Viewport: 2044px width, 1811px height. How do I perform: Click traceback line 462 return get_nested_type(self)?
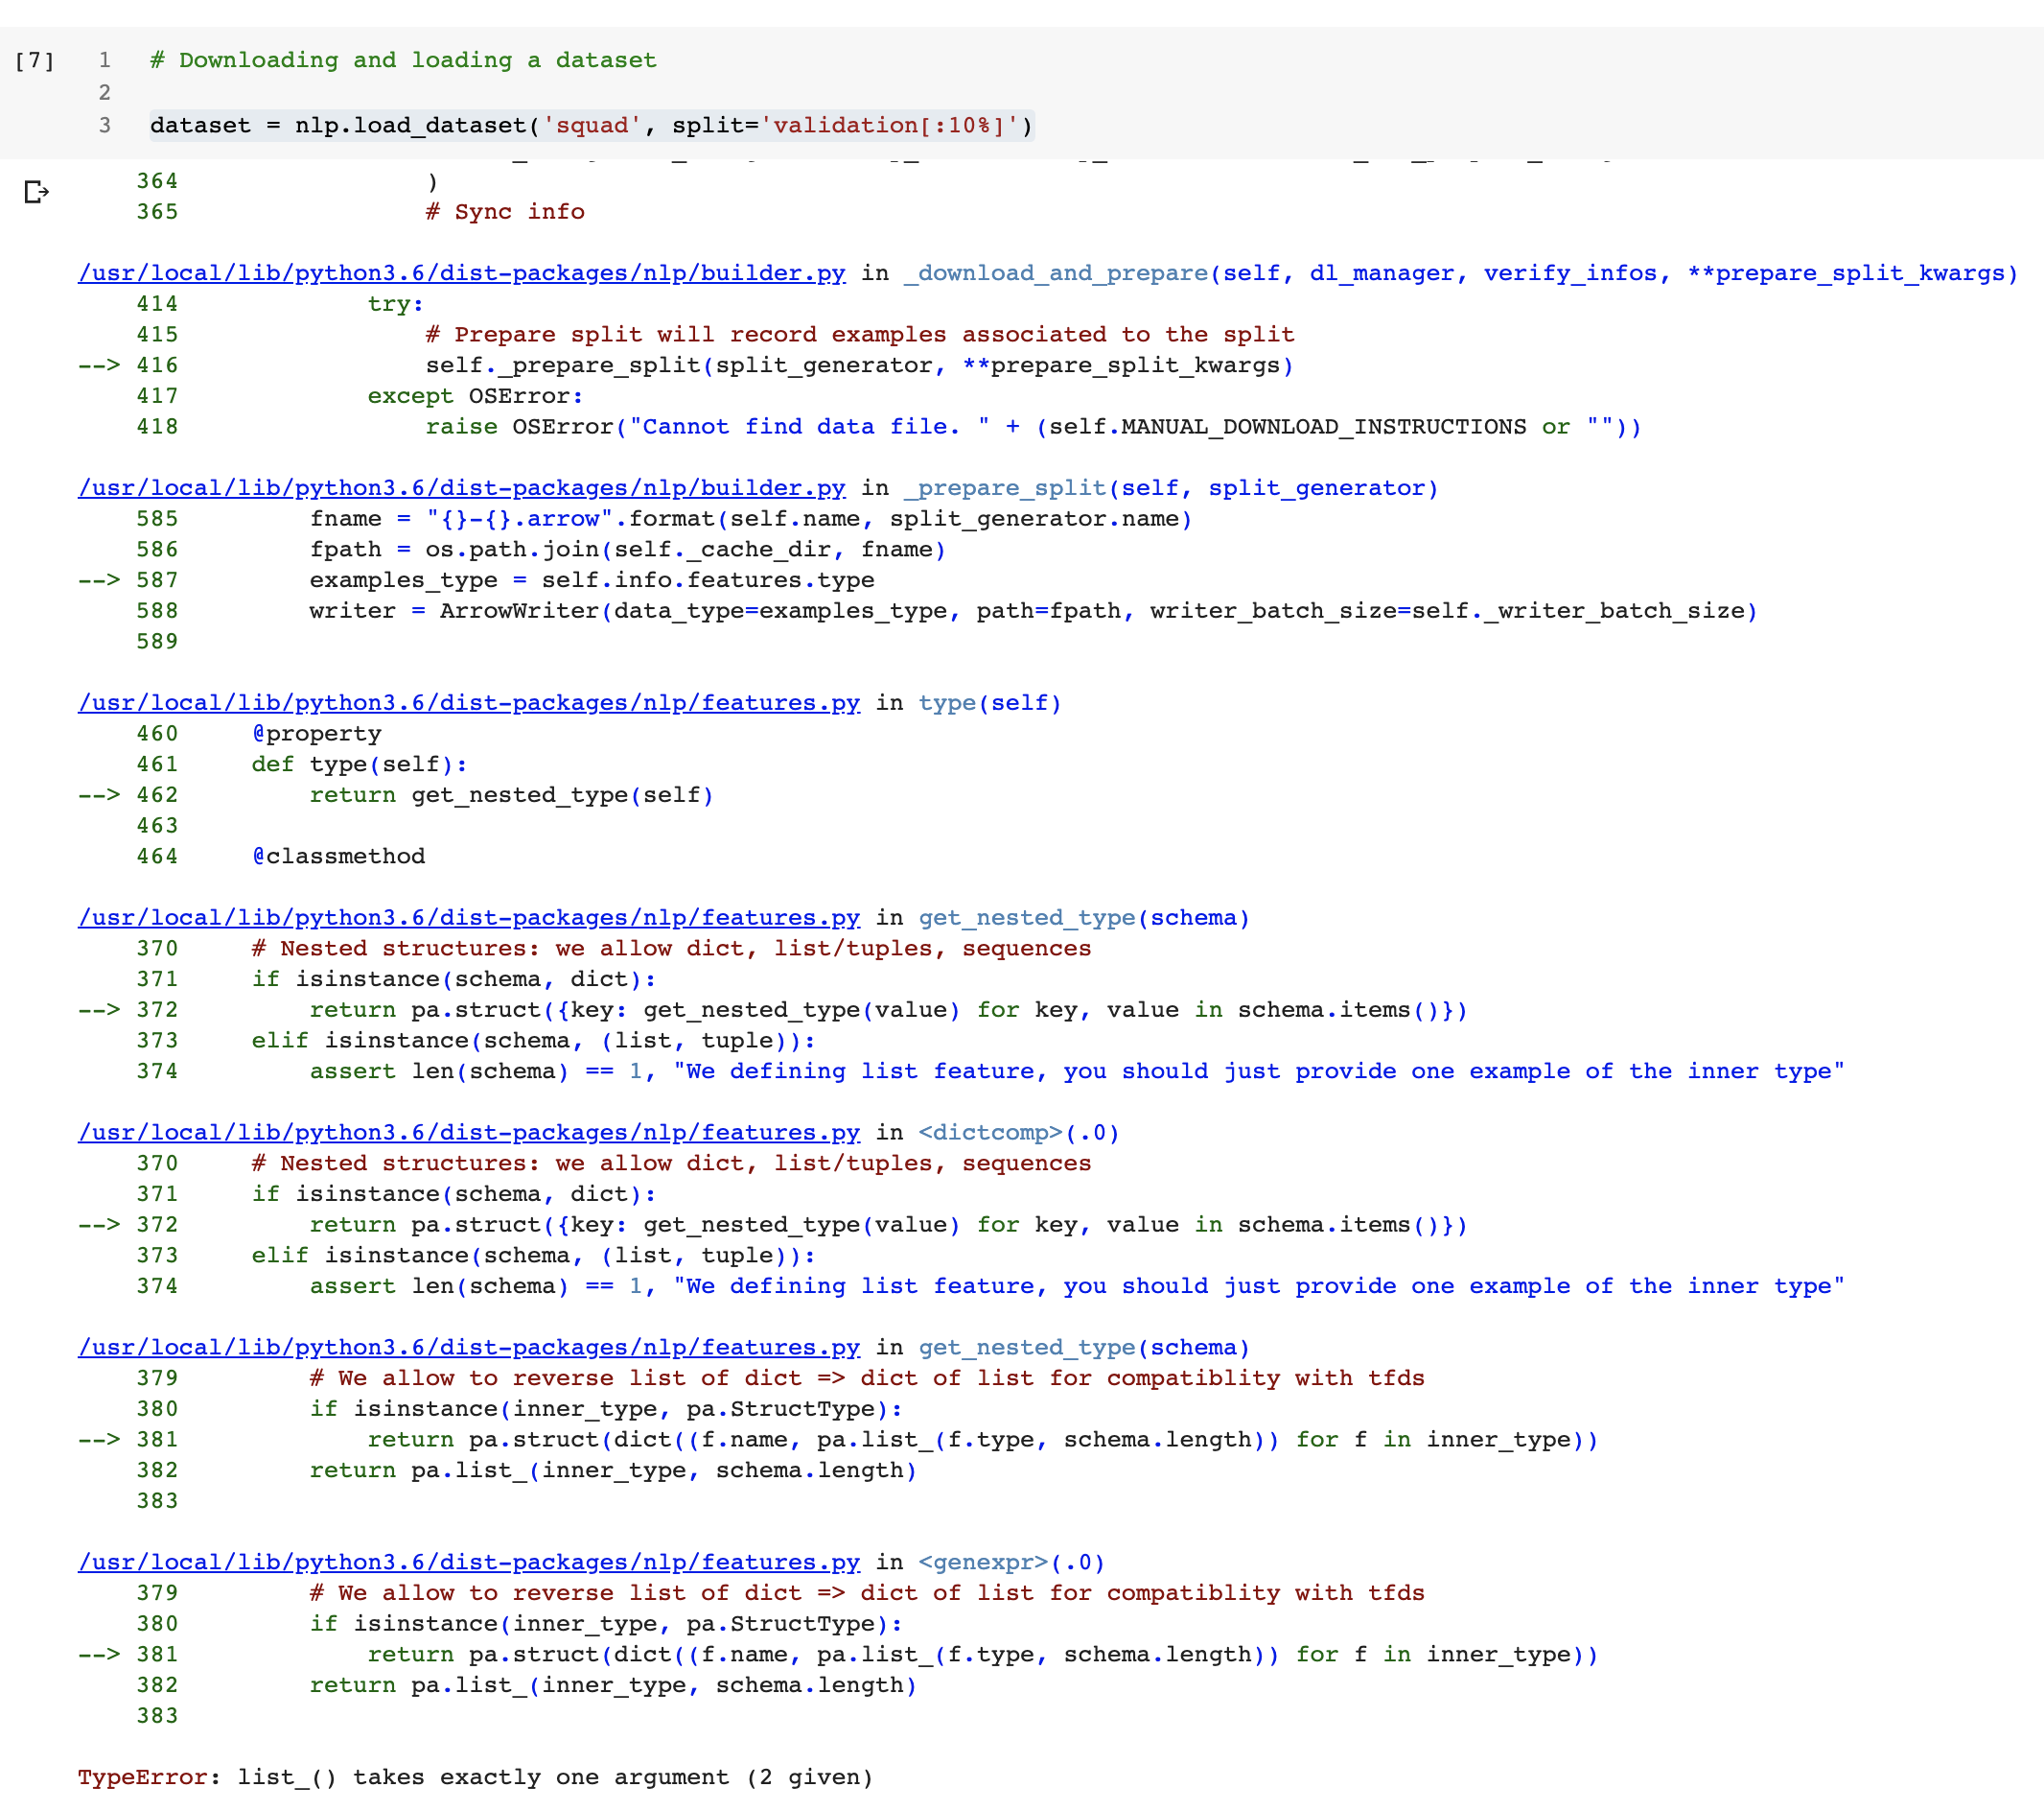pos(511,795)
